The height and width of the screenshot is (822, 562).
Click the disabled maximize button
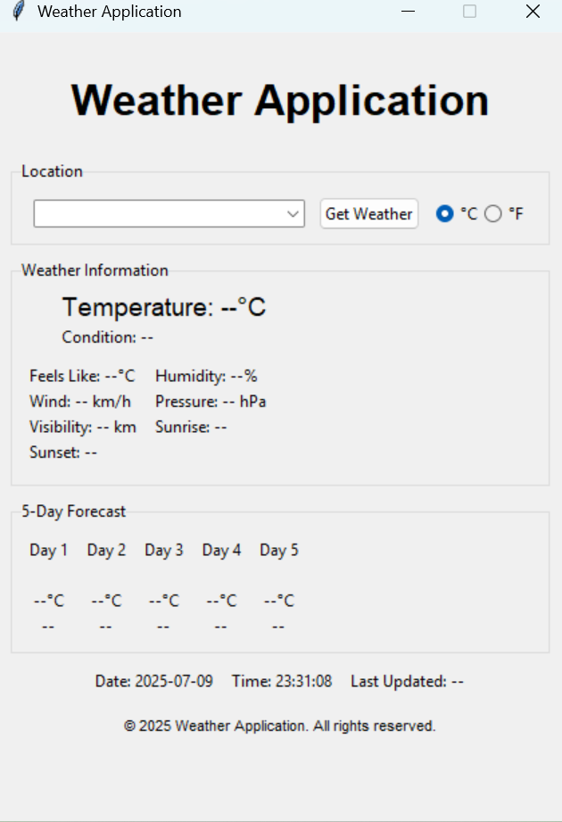point(470,11)
